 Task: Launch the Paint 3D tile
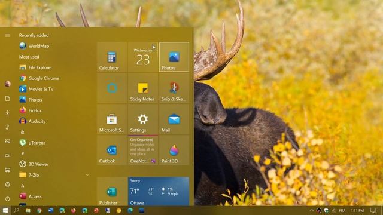[174, 150]
